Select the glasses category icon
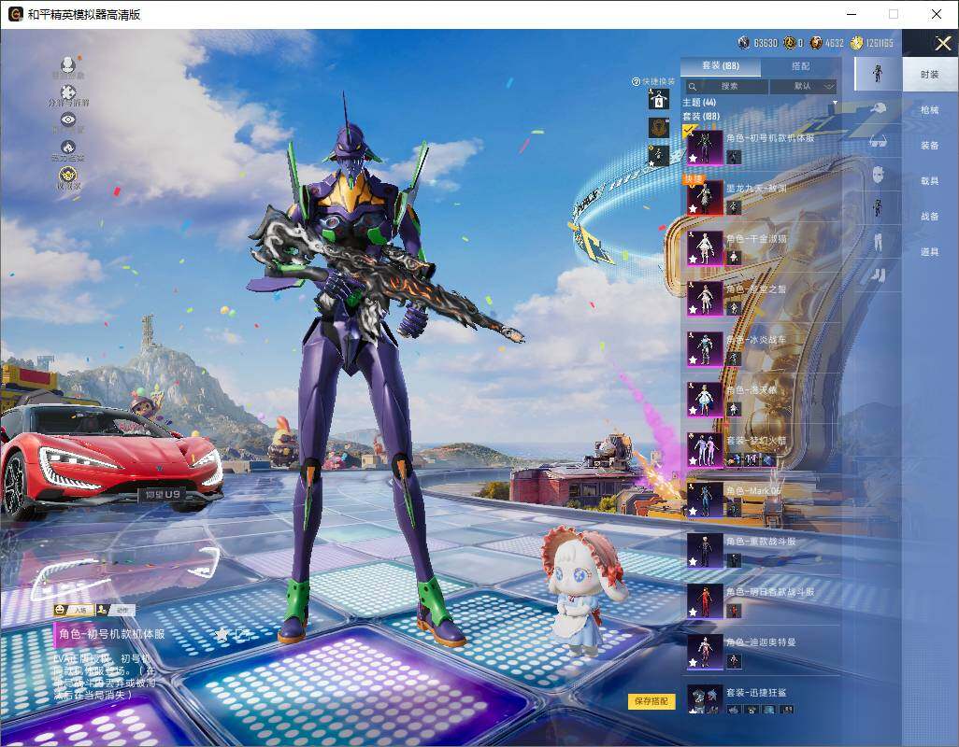The height and width of the screenshot is (747, 959). click(x=878, y=141)
